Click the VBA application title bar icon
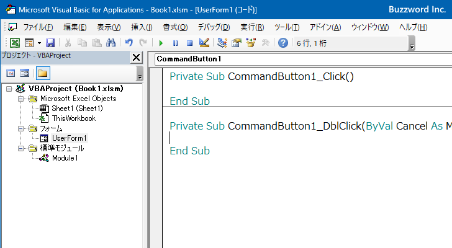The image size is (452, 248). (x=11, y=9)
